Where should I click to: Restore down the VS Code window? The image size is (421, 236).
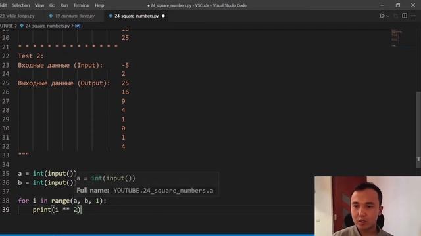click(397, 5)
